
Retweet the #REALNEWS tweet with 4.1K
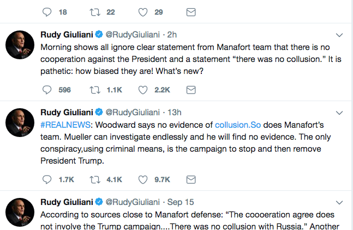(95, 179)
